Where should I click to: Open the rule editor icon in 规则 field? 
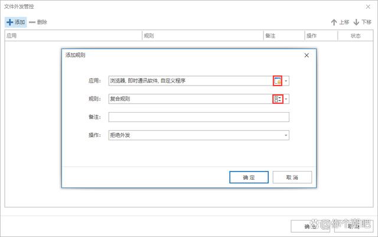coord(277,99)
